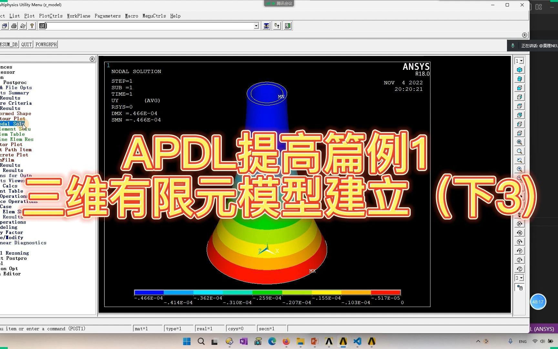Open Dynamic Model Mode icon

coord(520,288)
